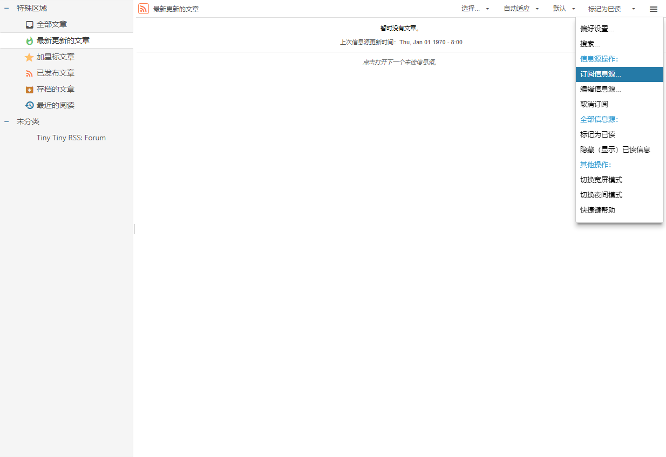The image size is (666, 457).
Task: Toggle 隐藏（显示）已读信息
Action: 620,149
